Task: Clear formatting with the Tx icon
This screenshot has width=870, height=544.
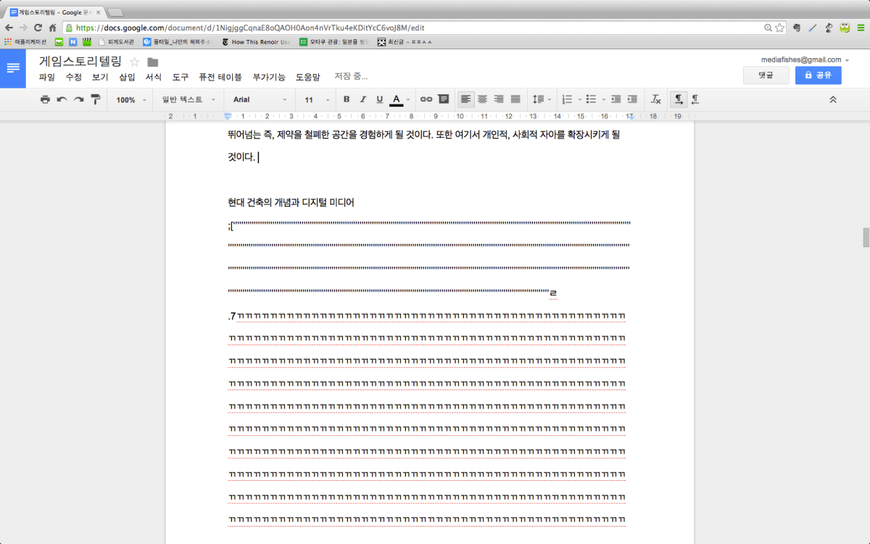Action: 655,99
